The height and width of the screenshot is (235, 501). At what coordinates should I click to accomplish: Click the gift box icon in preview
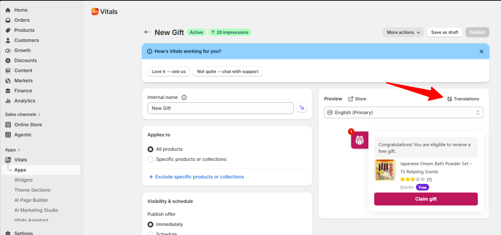coord(360,140)
